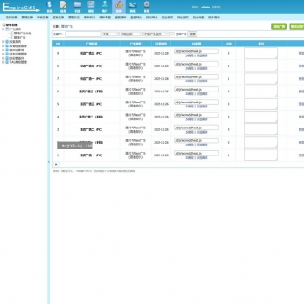Open the ad type dropdown
The height and width of the screenshot is (304, 304).
click(156, 34)
